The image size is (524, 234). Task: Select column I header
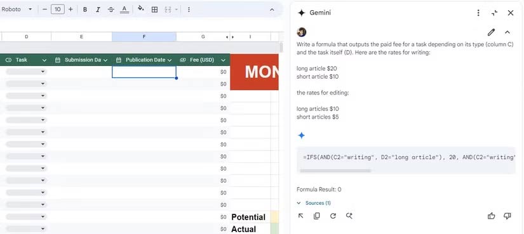pyautogui.click(x=250, y=37)
